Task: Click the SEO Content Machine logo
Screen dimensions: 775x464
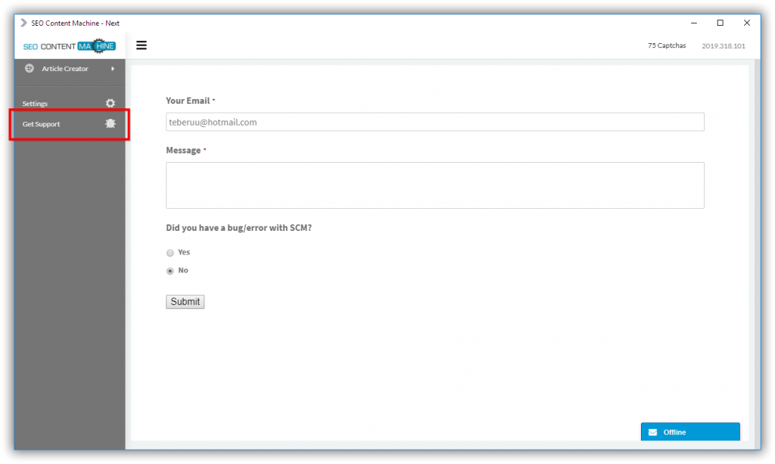Action: click(69, 46)
